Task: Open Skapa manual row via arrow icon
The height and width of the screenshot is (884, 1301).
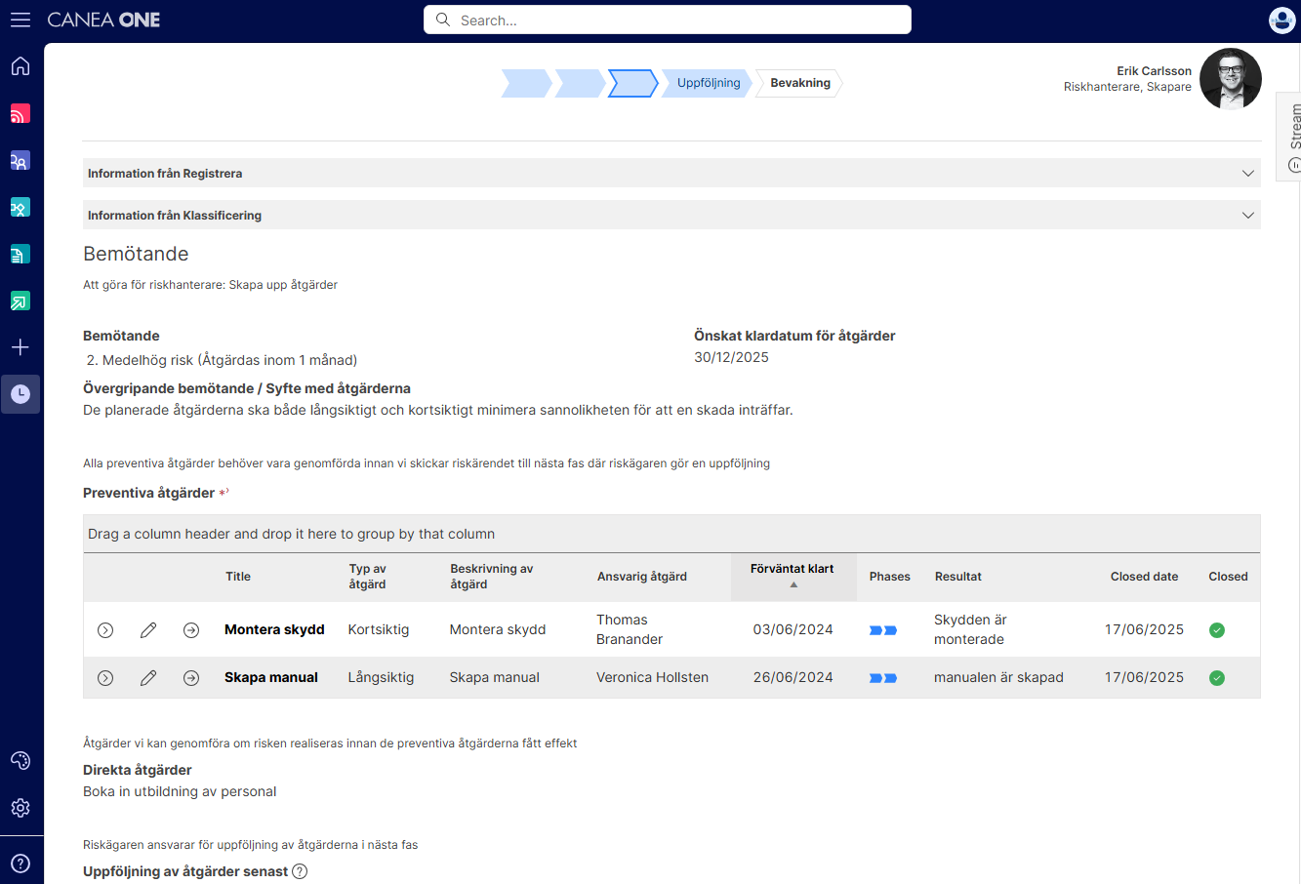Action: pyautogui.click(x=191, y=678)
